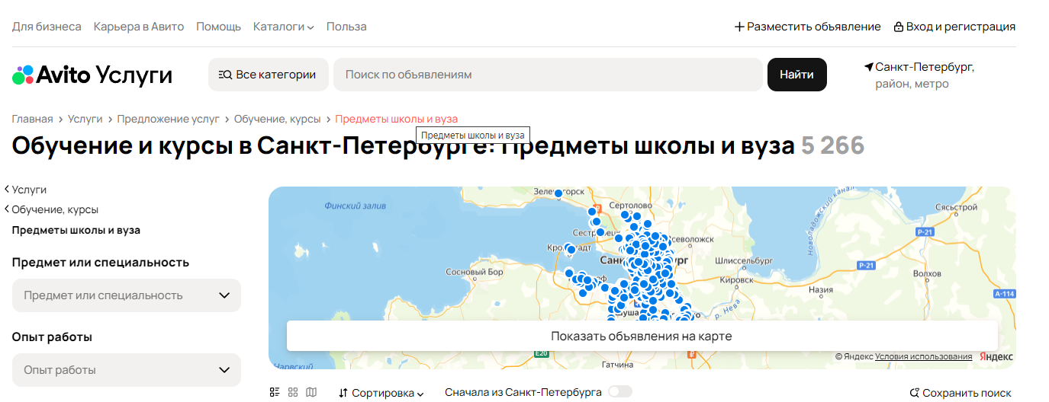Save this search via Сохранить поиск
The height and width of the screenshot is (402, 1049).
(961, 393)
